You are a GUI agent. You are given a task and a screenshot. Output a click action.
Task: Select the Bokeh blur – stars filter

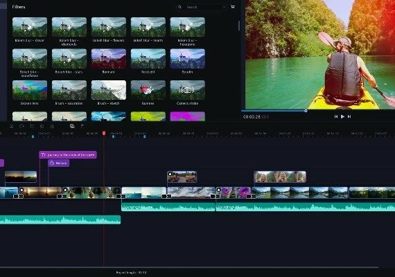tap(69, 59)
